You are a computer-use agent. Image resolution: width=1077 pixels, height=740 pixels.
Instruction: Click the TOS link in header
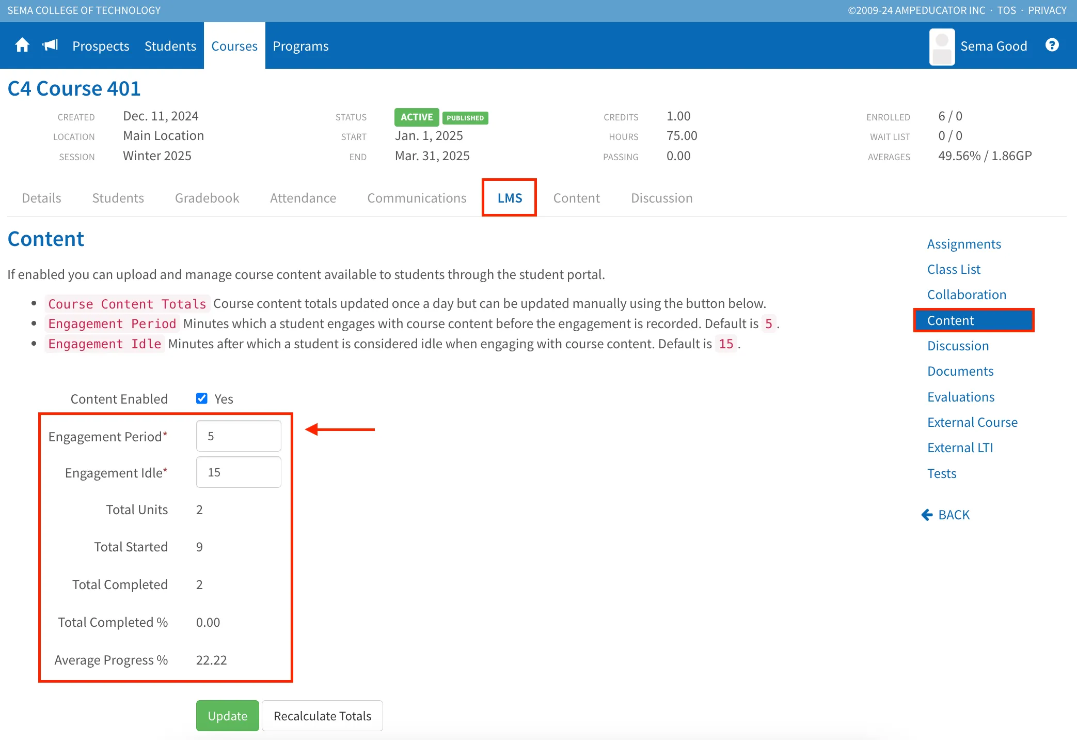pyautogui.click(x=1006, y=10)
